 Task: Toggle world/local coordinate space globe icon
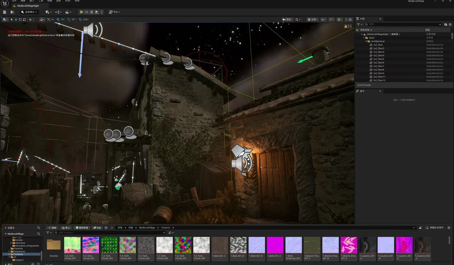(x=30, y=20)
